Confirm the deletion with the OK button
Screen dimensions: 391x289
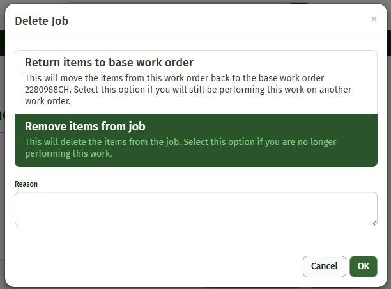click(363, 266)
